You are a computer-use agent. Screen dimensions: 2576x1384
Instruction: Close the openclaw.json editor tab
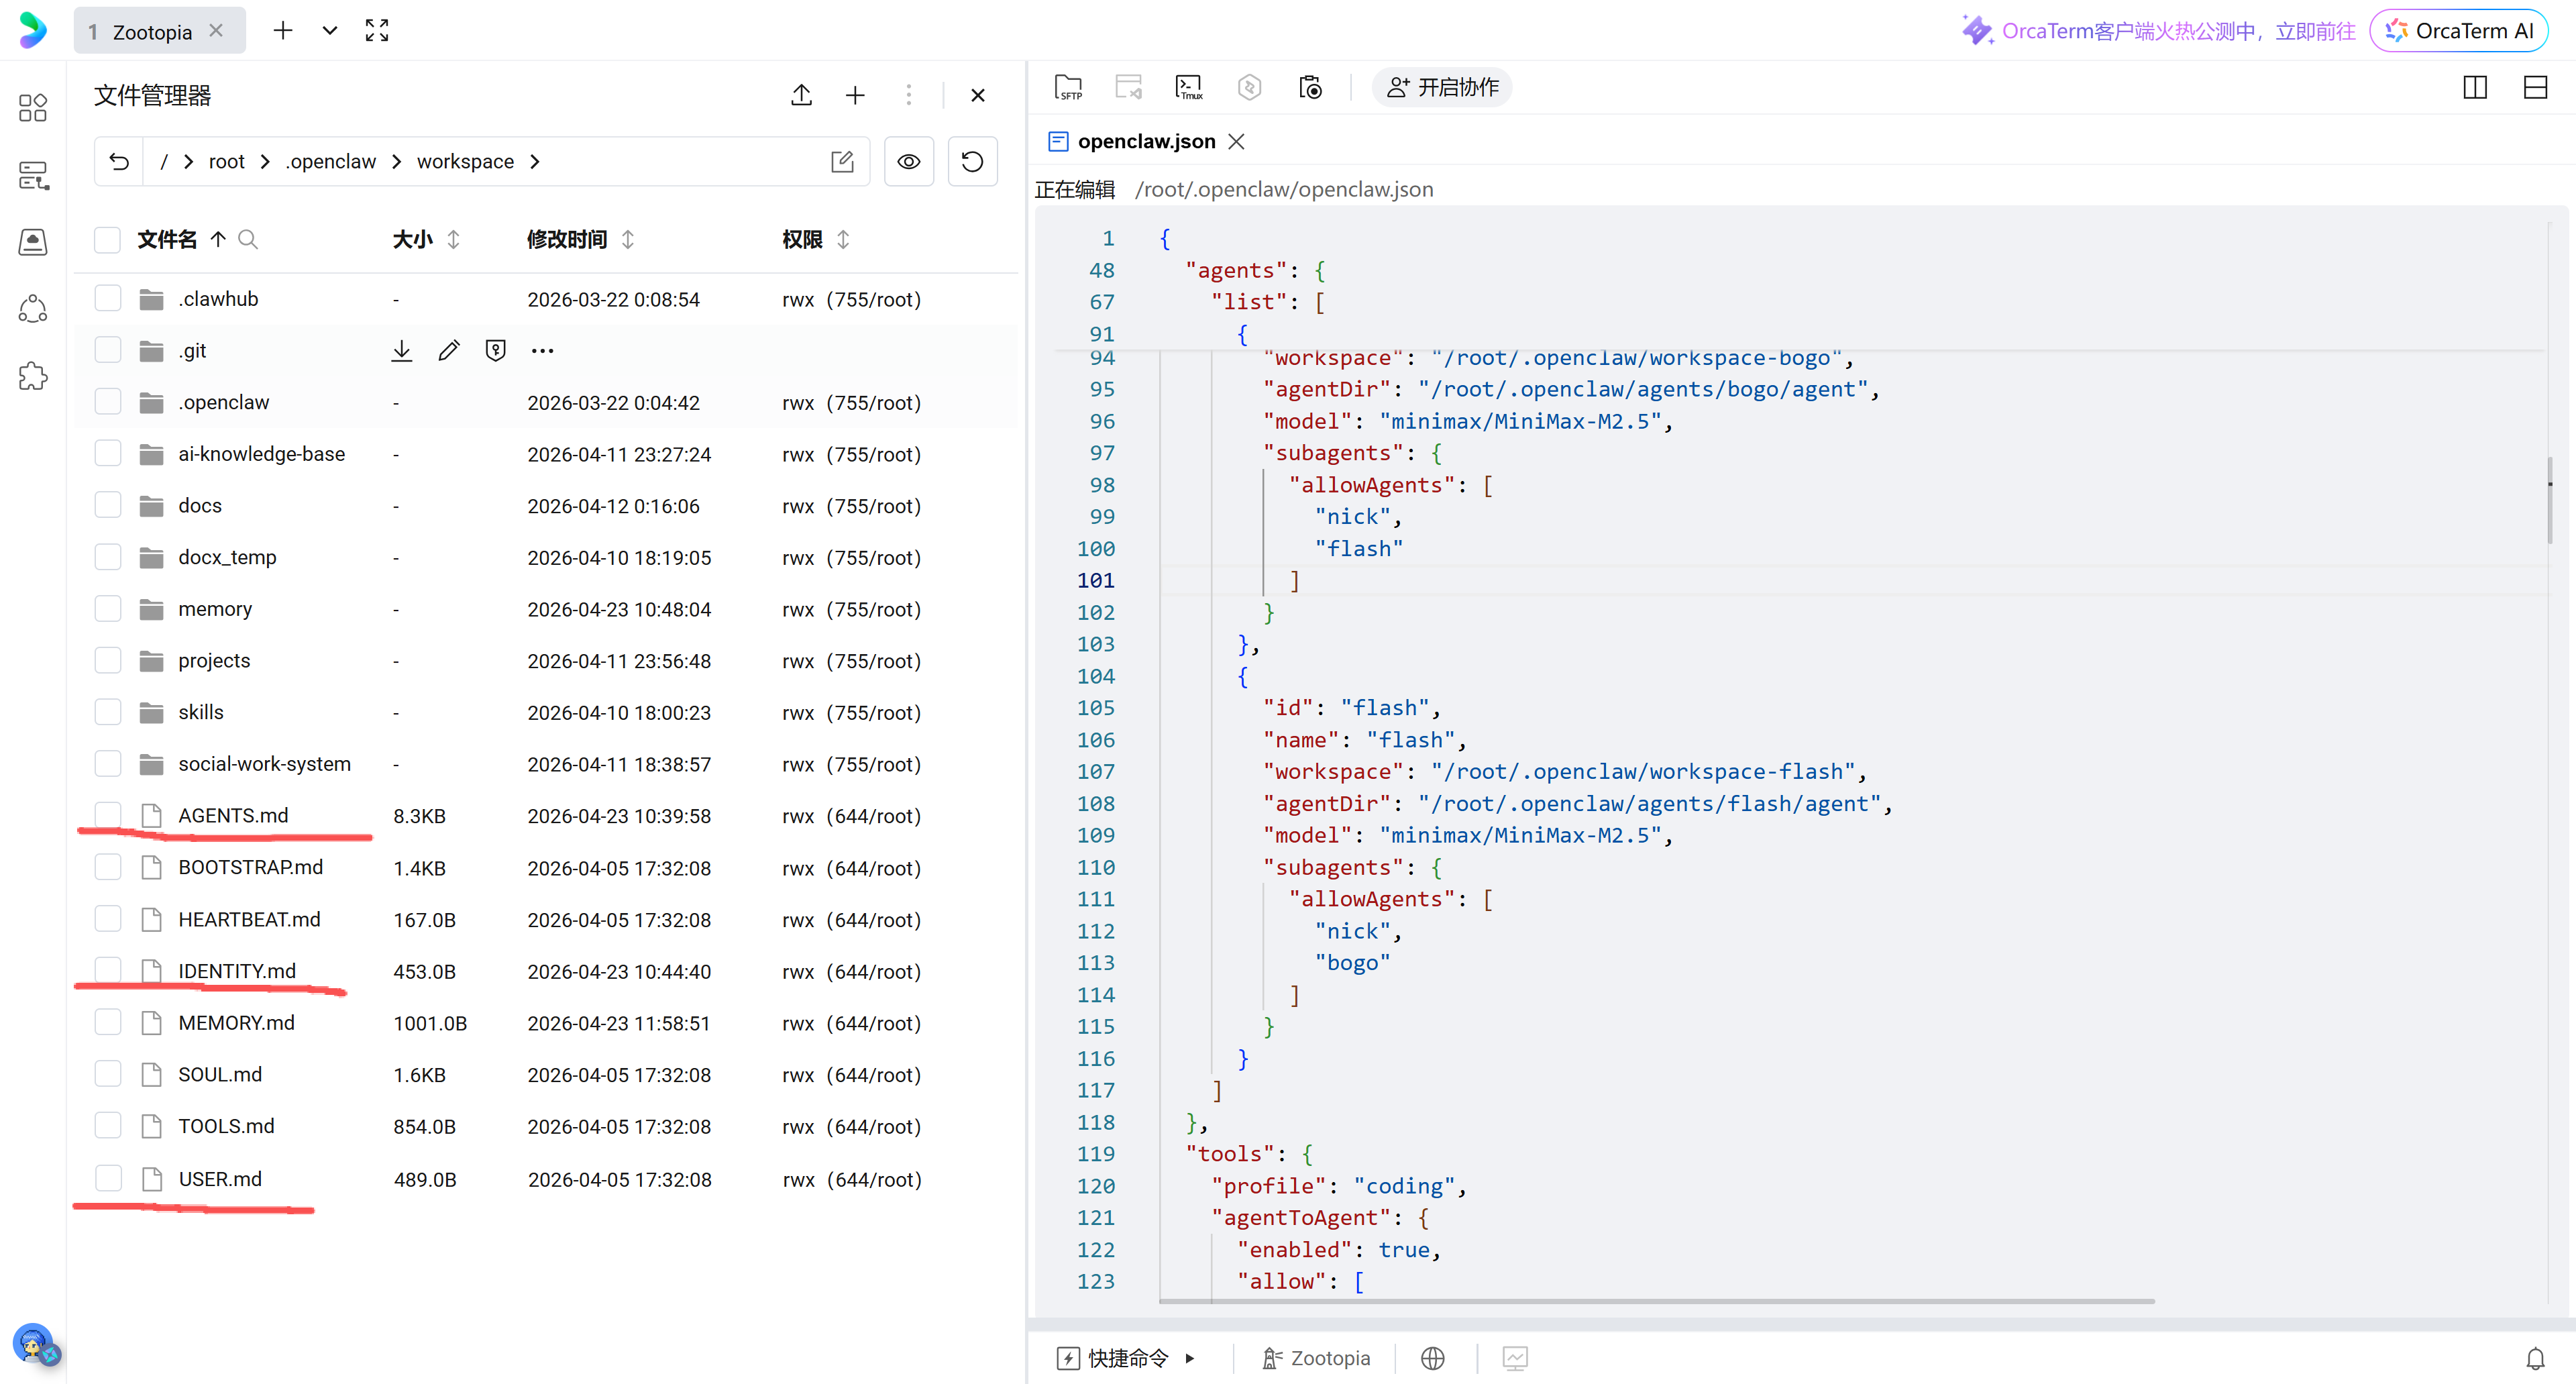coord(1237,141)
